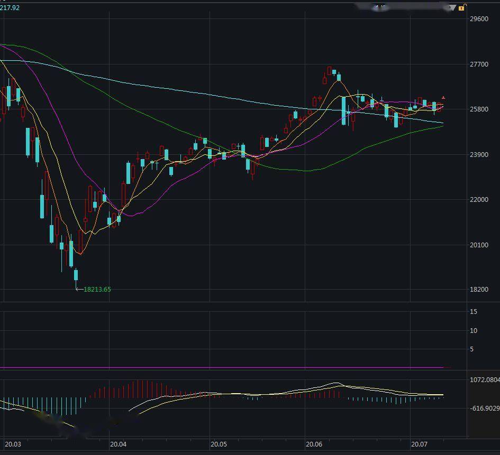Click the orange padlock icon at top right

point(462,8)
